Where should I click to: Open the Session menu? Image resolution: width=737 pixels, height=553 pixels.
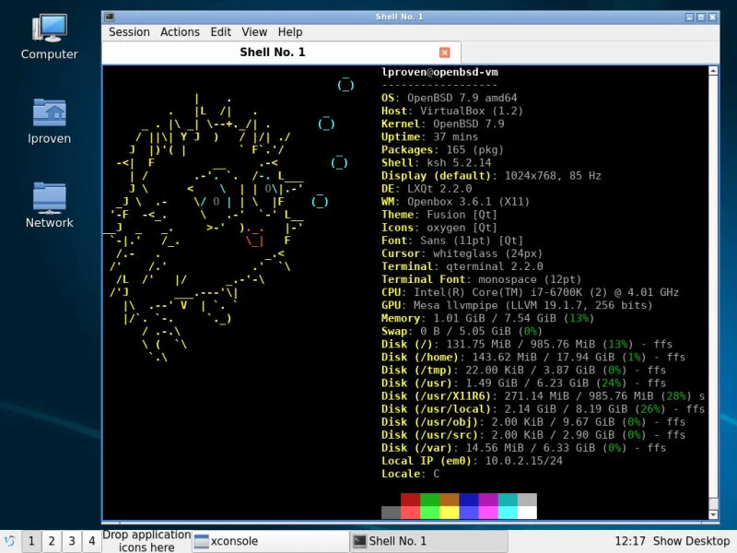129,32
